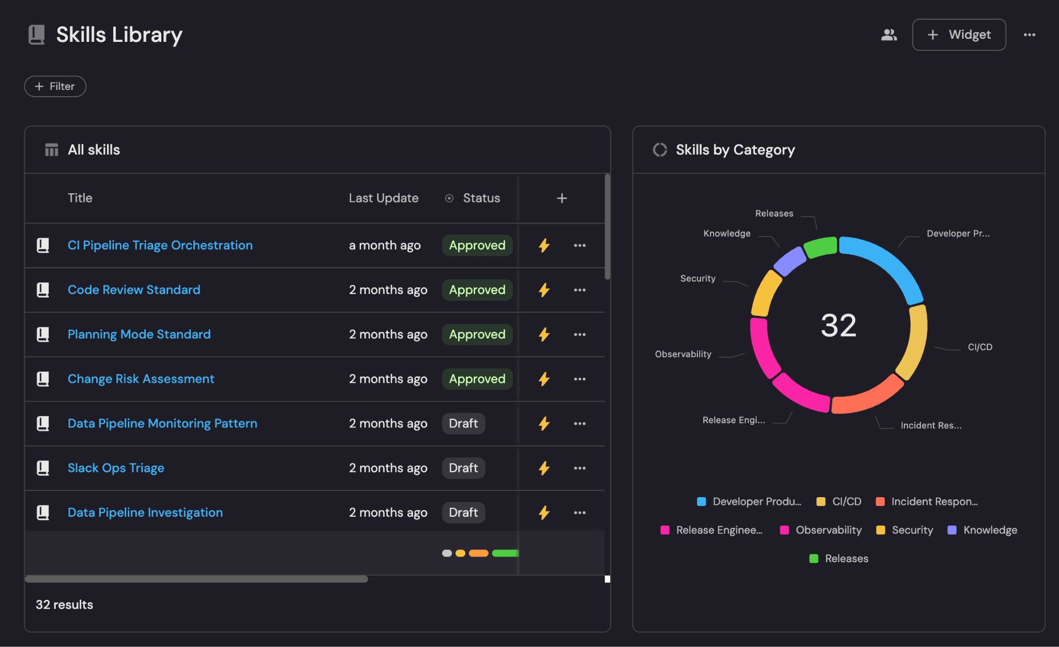Open Status column header menu
1059x647 pixels.
(481, 198)
